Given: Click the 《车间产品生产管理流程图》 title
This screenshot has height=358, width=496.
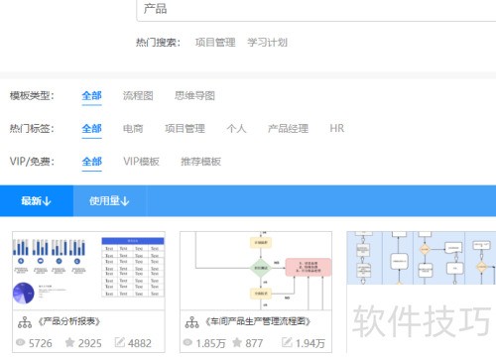Looking at the screenshot, I should [x=258, y=321].
